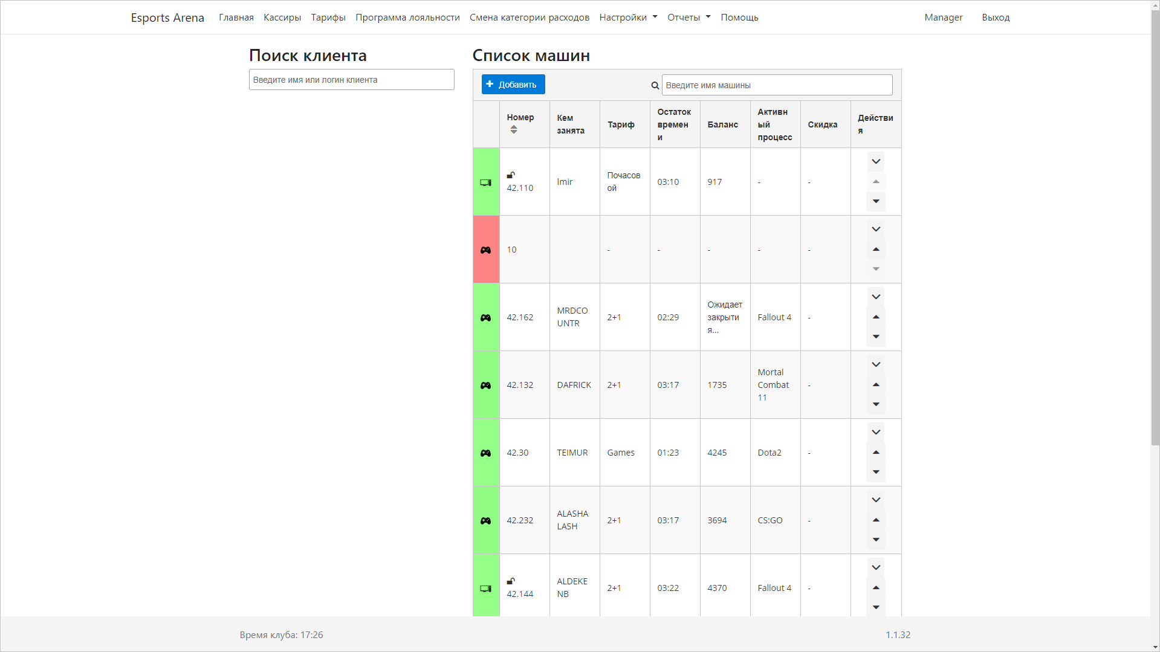
Task: Focus the machine name search field
Action: pos(777,85)
